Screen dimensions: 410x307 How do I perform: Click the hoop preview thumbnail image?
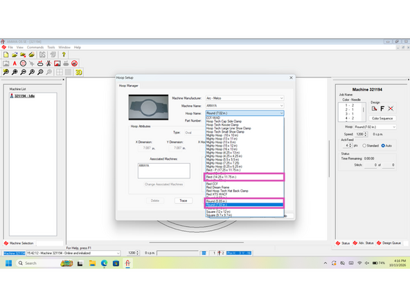pyautogui.click(x=148, y=107)
